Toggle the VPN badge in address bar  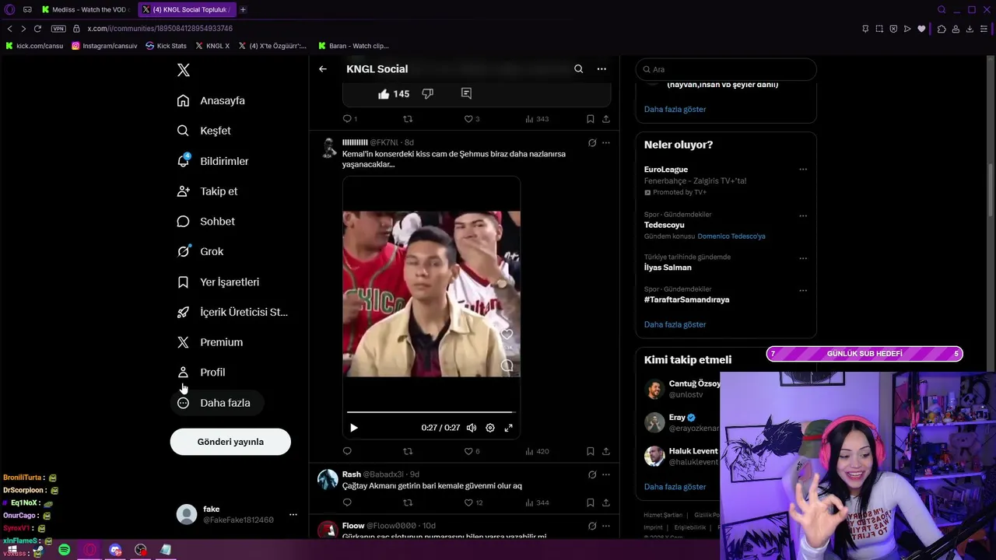pos(58,29)
